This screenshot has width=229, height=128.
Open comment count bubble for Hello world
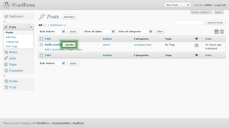[x=197, y=46]
